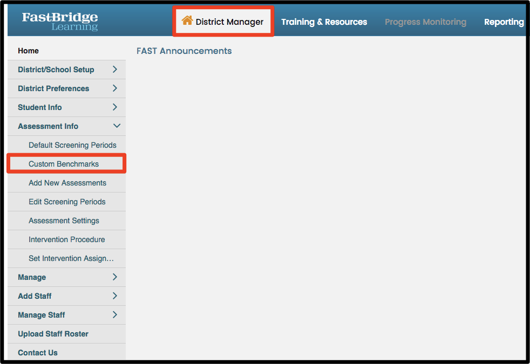Expand the Add Staff chevron arrow
This screenshot has height=364, width=530.
pos(115,296)
